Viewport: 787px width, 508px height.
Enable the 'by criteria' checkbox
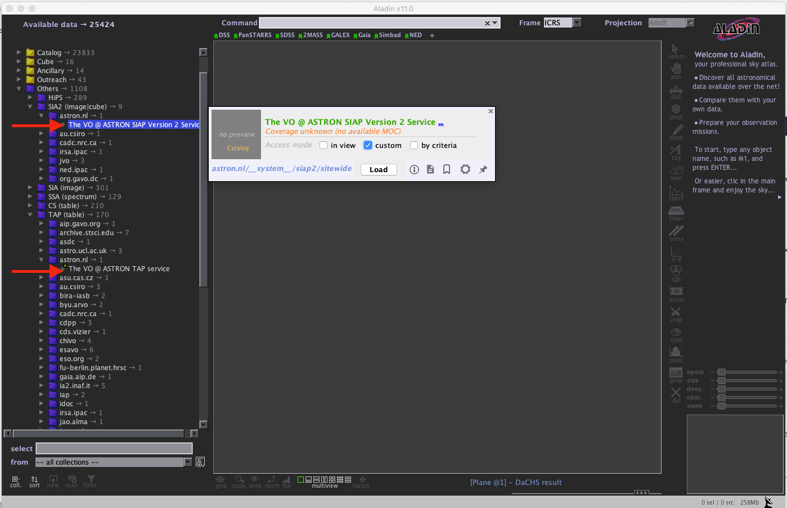tap(414, 145)
